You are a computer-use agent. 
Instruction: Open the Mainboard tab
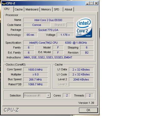point(32,9)
